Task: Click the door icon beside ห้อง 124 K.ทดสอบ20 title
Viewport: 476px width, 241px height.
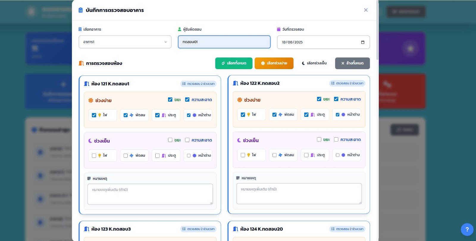Action: tap(235, 229)
